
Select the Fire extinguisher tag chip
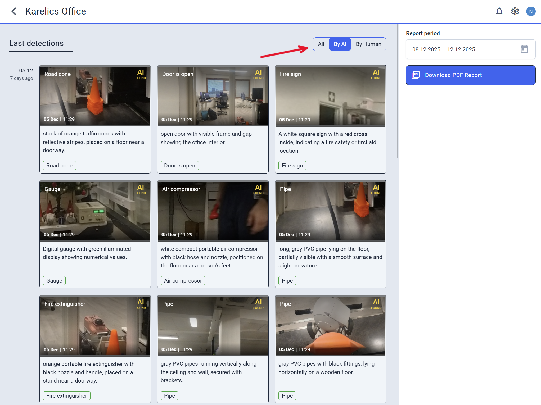[66, 395]
